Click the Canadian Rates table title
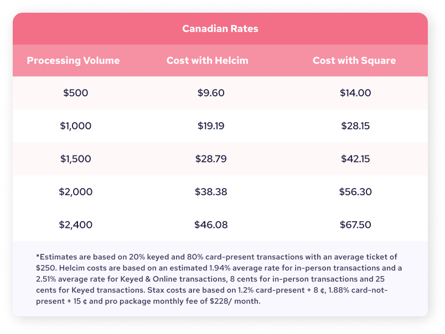445x334 pixels. tap(220, 29)
